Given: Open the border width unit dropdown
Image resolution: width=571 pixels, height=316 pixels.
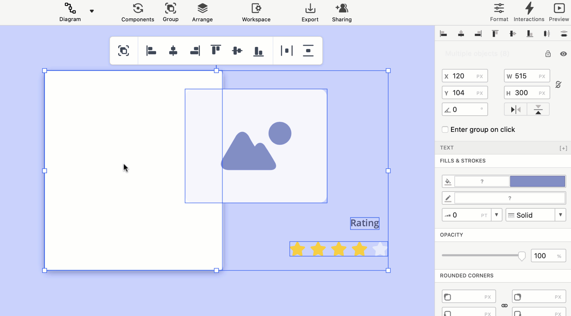Looking at the screenshot, I should 497,215.
